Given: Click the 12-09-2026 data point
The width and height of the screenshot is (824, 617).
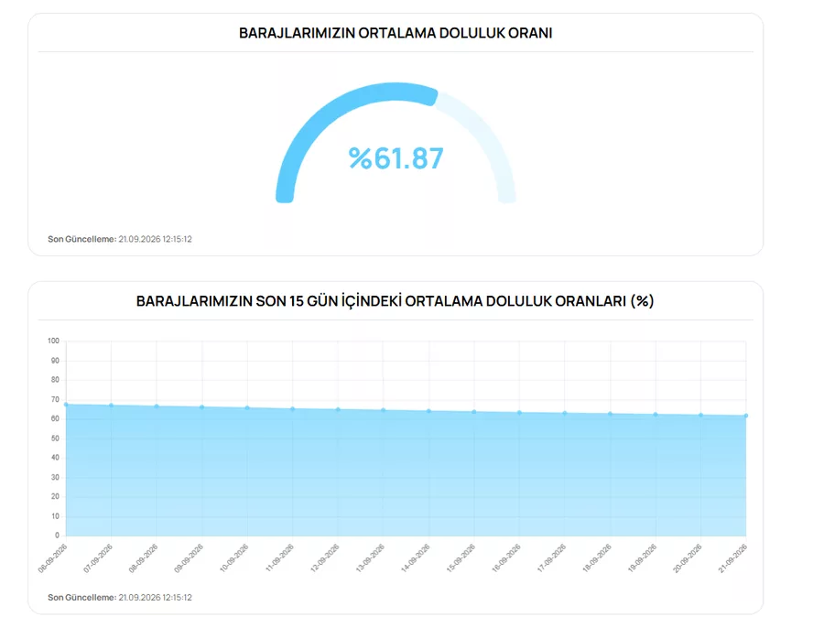Looking at the screenshot, I should pos(338,409).
